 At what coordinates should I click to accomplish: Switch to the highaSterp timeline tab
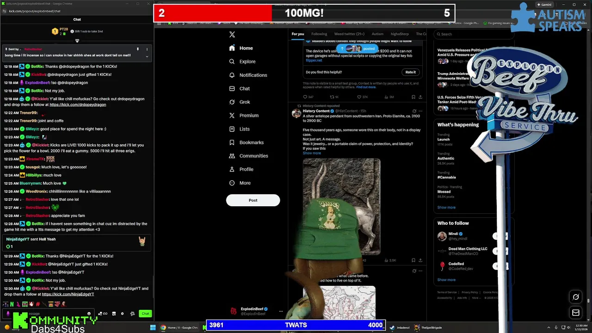point(400,34)
